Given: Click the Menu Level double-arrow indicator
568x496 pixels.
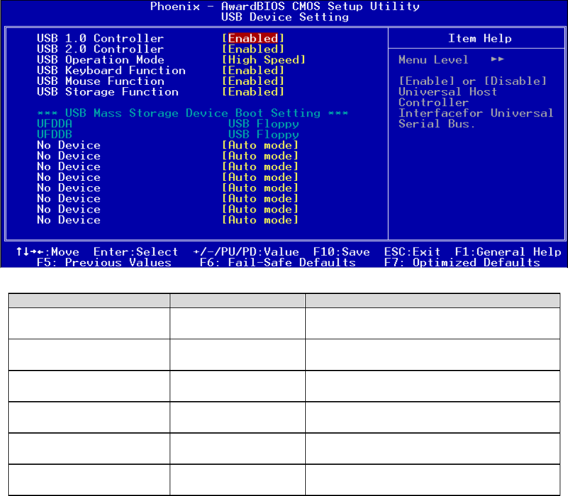Looking at the screenshot, I should click(497, 59).
